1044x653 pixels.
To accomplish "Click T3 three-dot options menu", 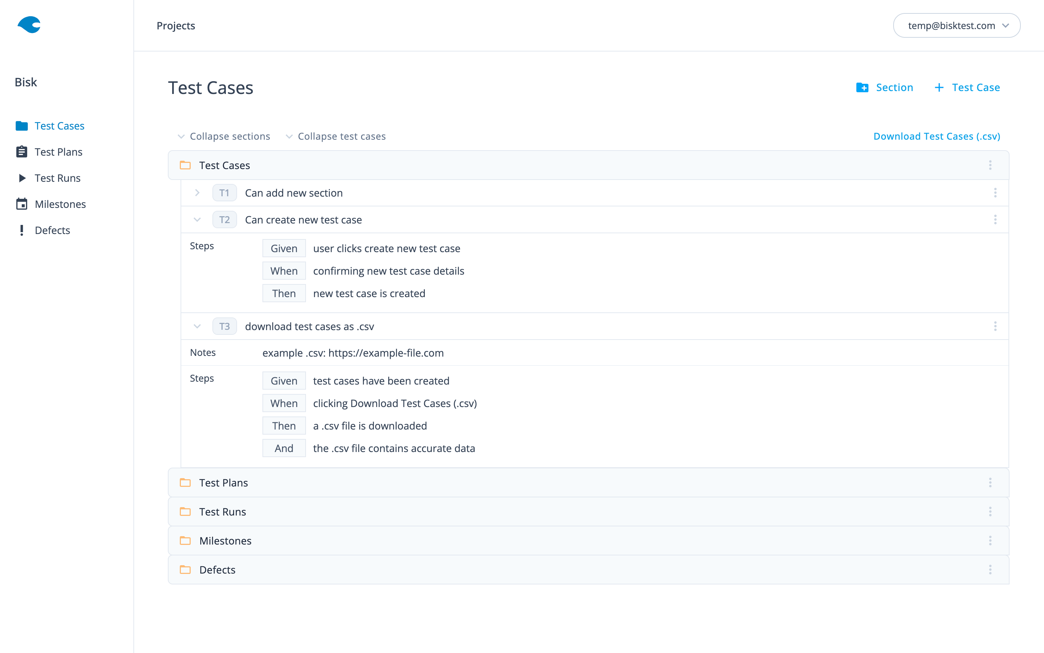I will pos(995,326).
